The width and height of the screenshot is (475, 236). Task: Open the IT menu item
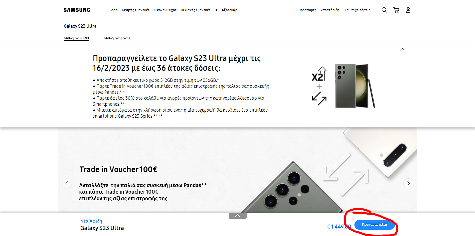pos(216,10)
